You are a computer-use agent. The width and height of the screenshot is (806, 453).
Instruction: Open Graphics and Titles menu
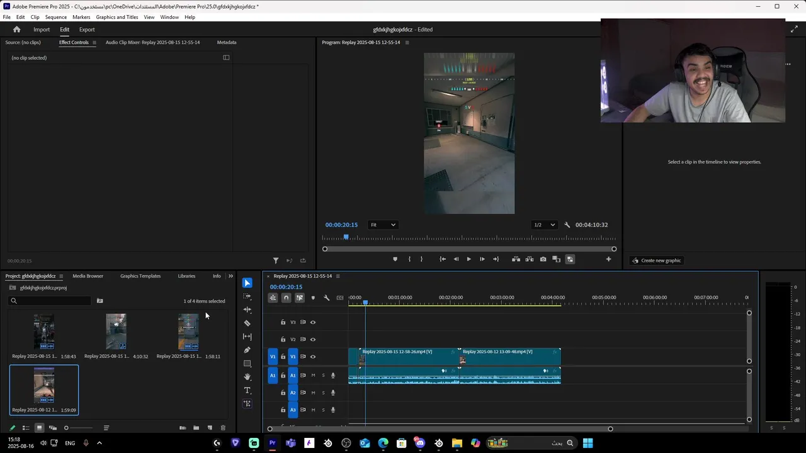[x=117, y=17]
